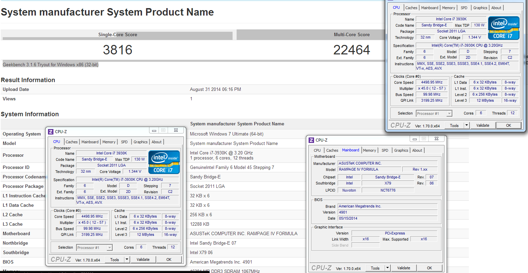Click the CPU-Z logo icon in the left window title bar

(51, 132)
